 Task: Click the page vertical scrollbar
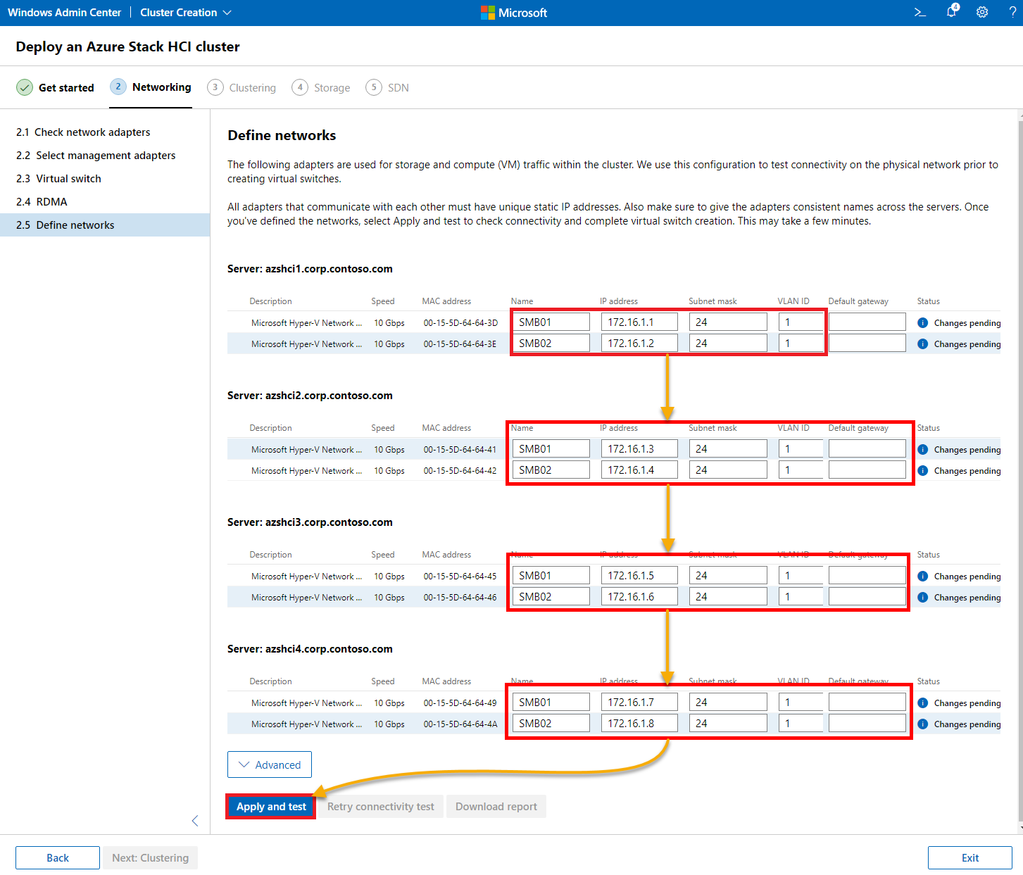(1019, 472)
